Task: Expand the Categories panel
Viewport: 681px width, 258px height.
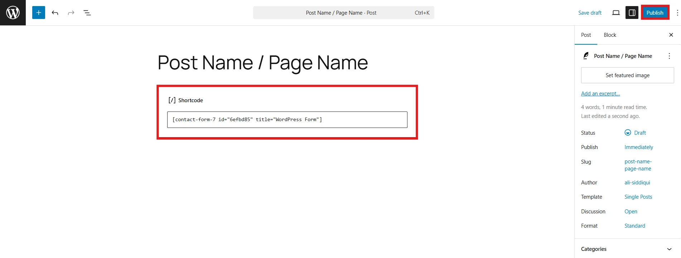Action: point(669,249)
